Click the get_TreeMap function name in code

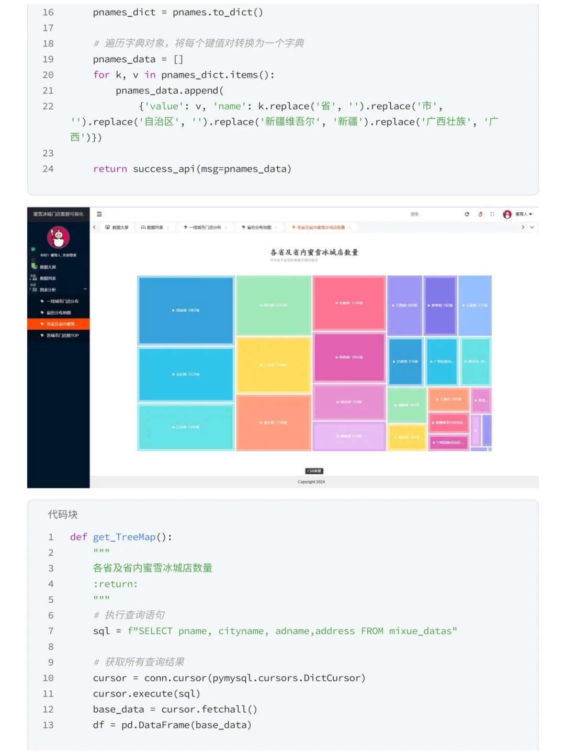click(x=125, y=537)
